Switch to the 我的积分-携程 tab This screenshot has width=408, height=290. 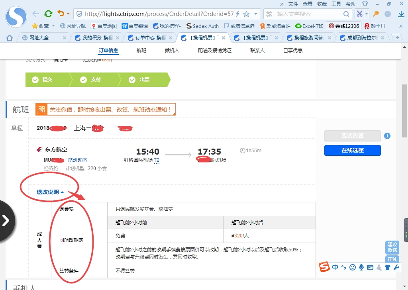click(97, 38)
